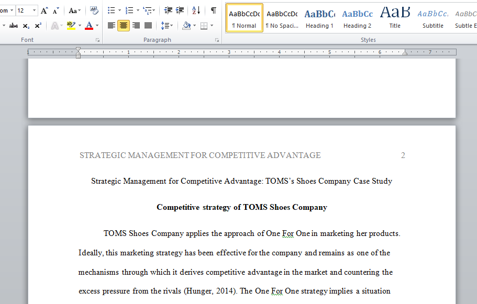Screen dimensions: 477x304
Task: Open the font color dropdown arrow
Action: coord(97,26)
